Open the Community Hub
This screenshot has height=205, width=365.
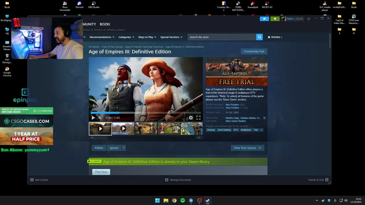(x=254, y=52)
